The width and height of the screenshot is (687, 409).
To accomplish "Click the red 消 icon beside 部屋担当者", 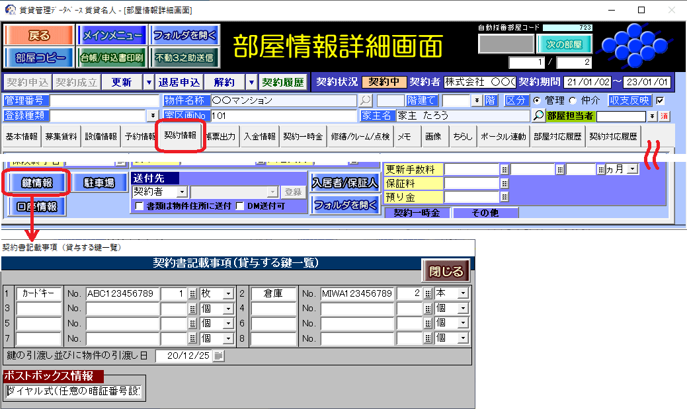I will click(665, 116).
